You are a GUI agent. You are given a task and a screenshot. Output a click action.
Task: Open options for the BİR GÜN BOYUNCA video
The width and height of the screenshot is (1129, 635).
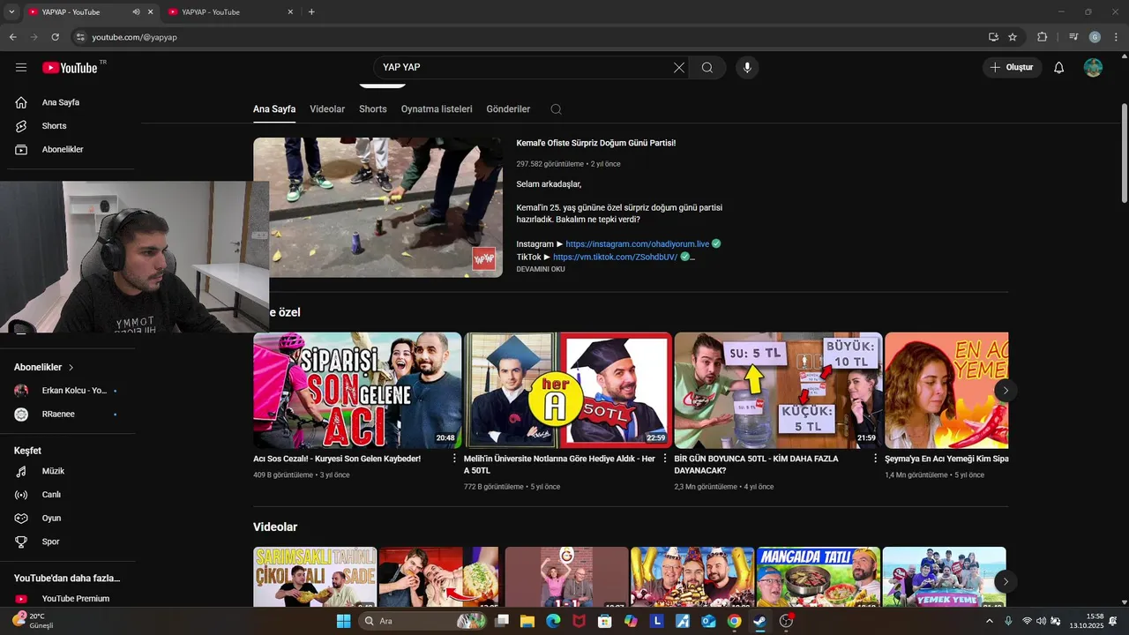pyautogui.click(x=876, y=459)
